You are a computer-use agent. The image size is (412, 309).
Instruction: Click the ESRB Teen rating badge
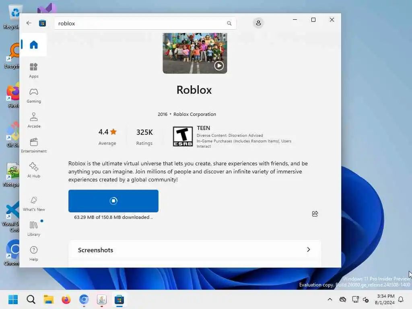pos(183,136)
